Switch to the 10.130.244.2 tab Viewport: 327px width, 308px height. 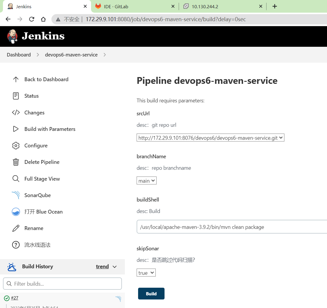(x=223, y=6)
